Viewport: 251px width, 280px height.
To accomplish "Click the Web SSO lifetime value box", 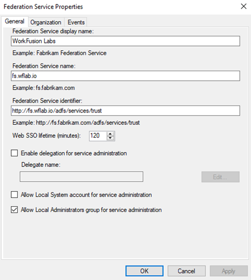I will click(98, 136).
